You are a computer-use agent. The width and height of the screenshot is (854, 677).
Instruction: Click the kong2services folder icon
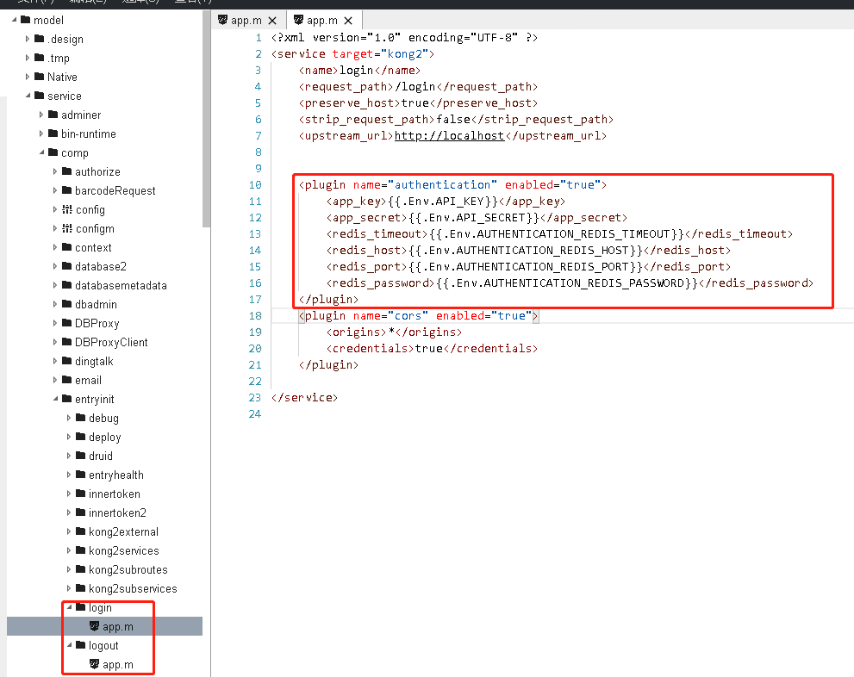tap(81, 550)
